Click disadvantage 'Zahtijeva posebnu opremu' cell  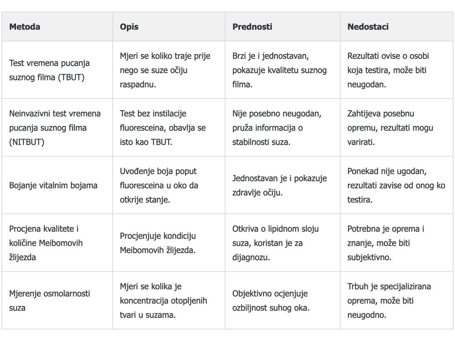pyautogui.click(x=390, y=128)
